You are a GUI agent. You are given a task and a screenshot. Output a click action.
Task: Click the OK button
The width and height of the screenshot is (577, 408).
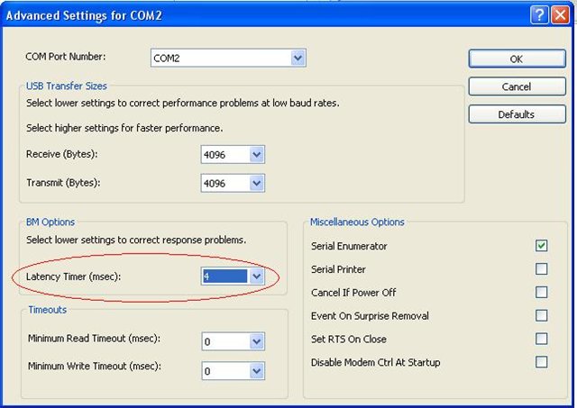(517, 59)
